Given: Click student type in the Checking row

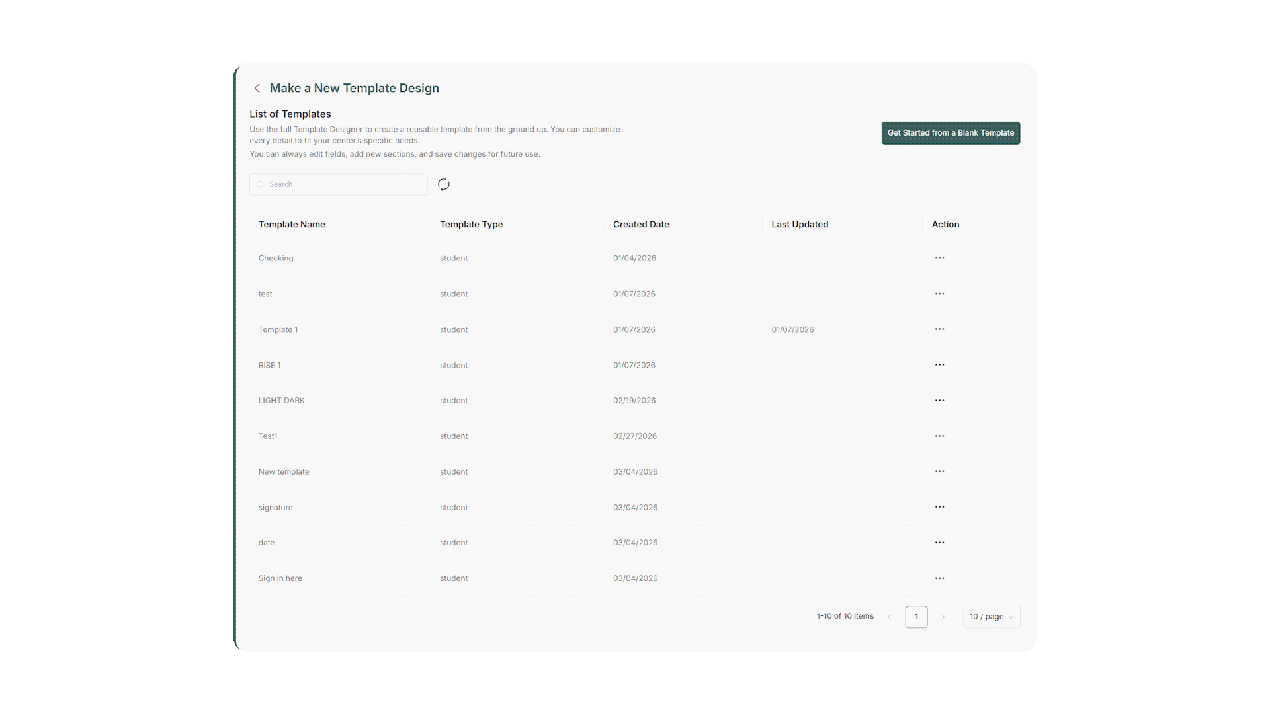Looking at the screenshot, I should pyautogui.click(x=454, y=258).
